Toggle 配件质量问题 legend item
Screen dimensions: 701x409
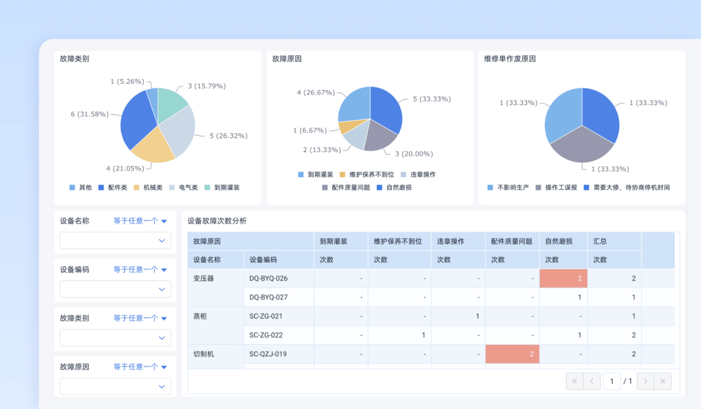pyautogui.click(x=346, y=188)
